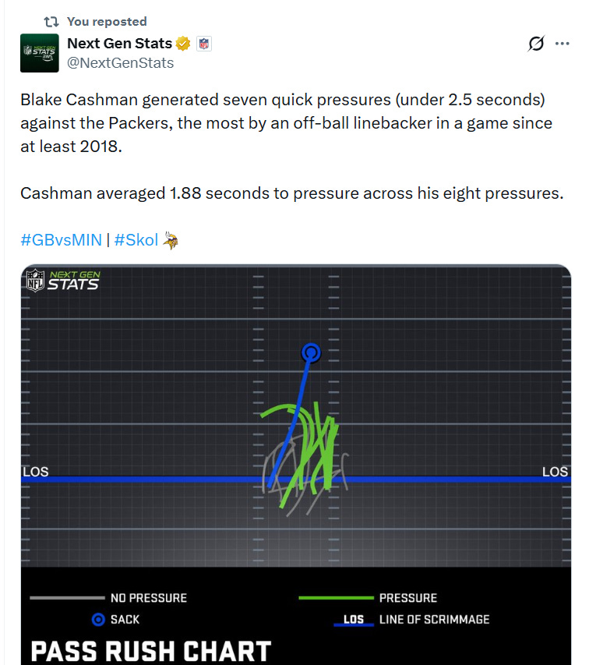The height and width of the screenshot is (665, 596).
Task: Click the NFL Next Gen Stats chart logo
Action: 63,281
